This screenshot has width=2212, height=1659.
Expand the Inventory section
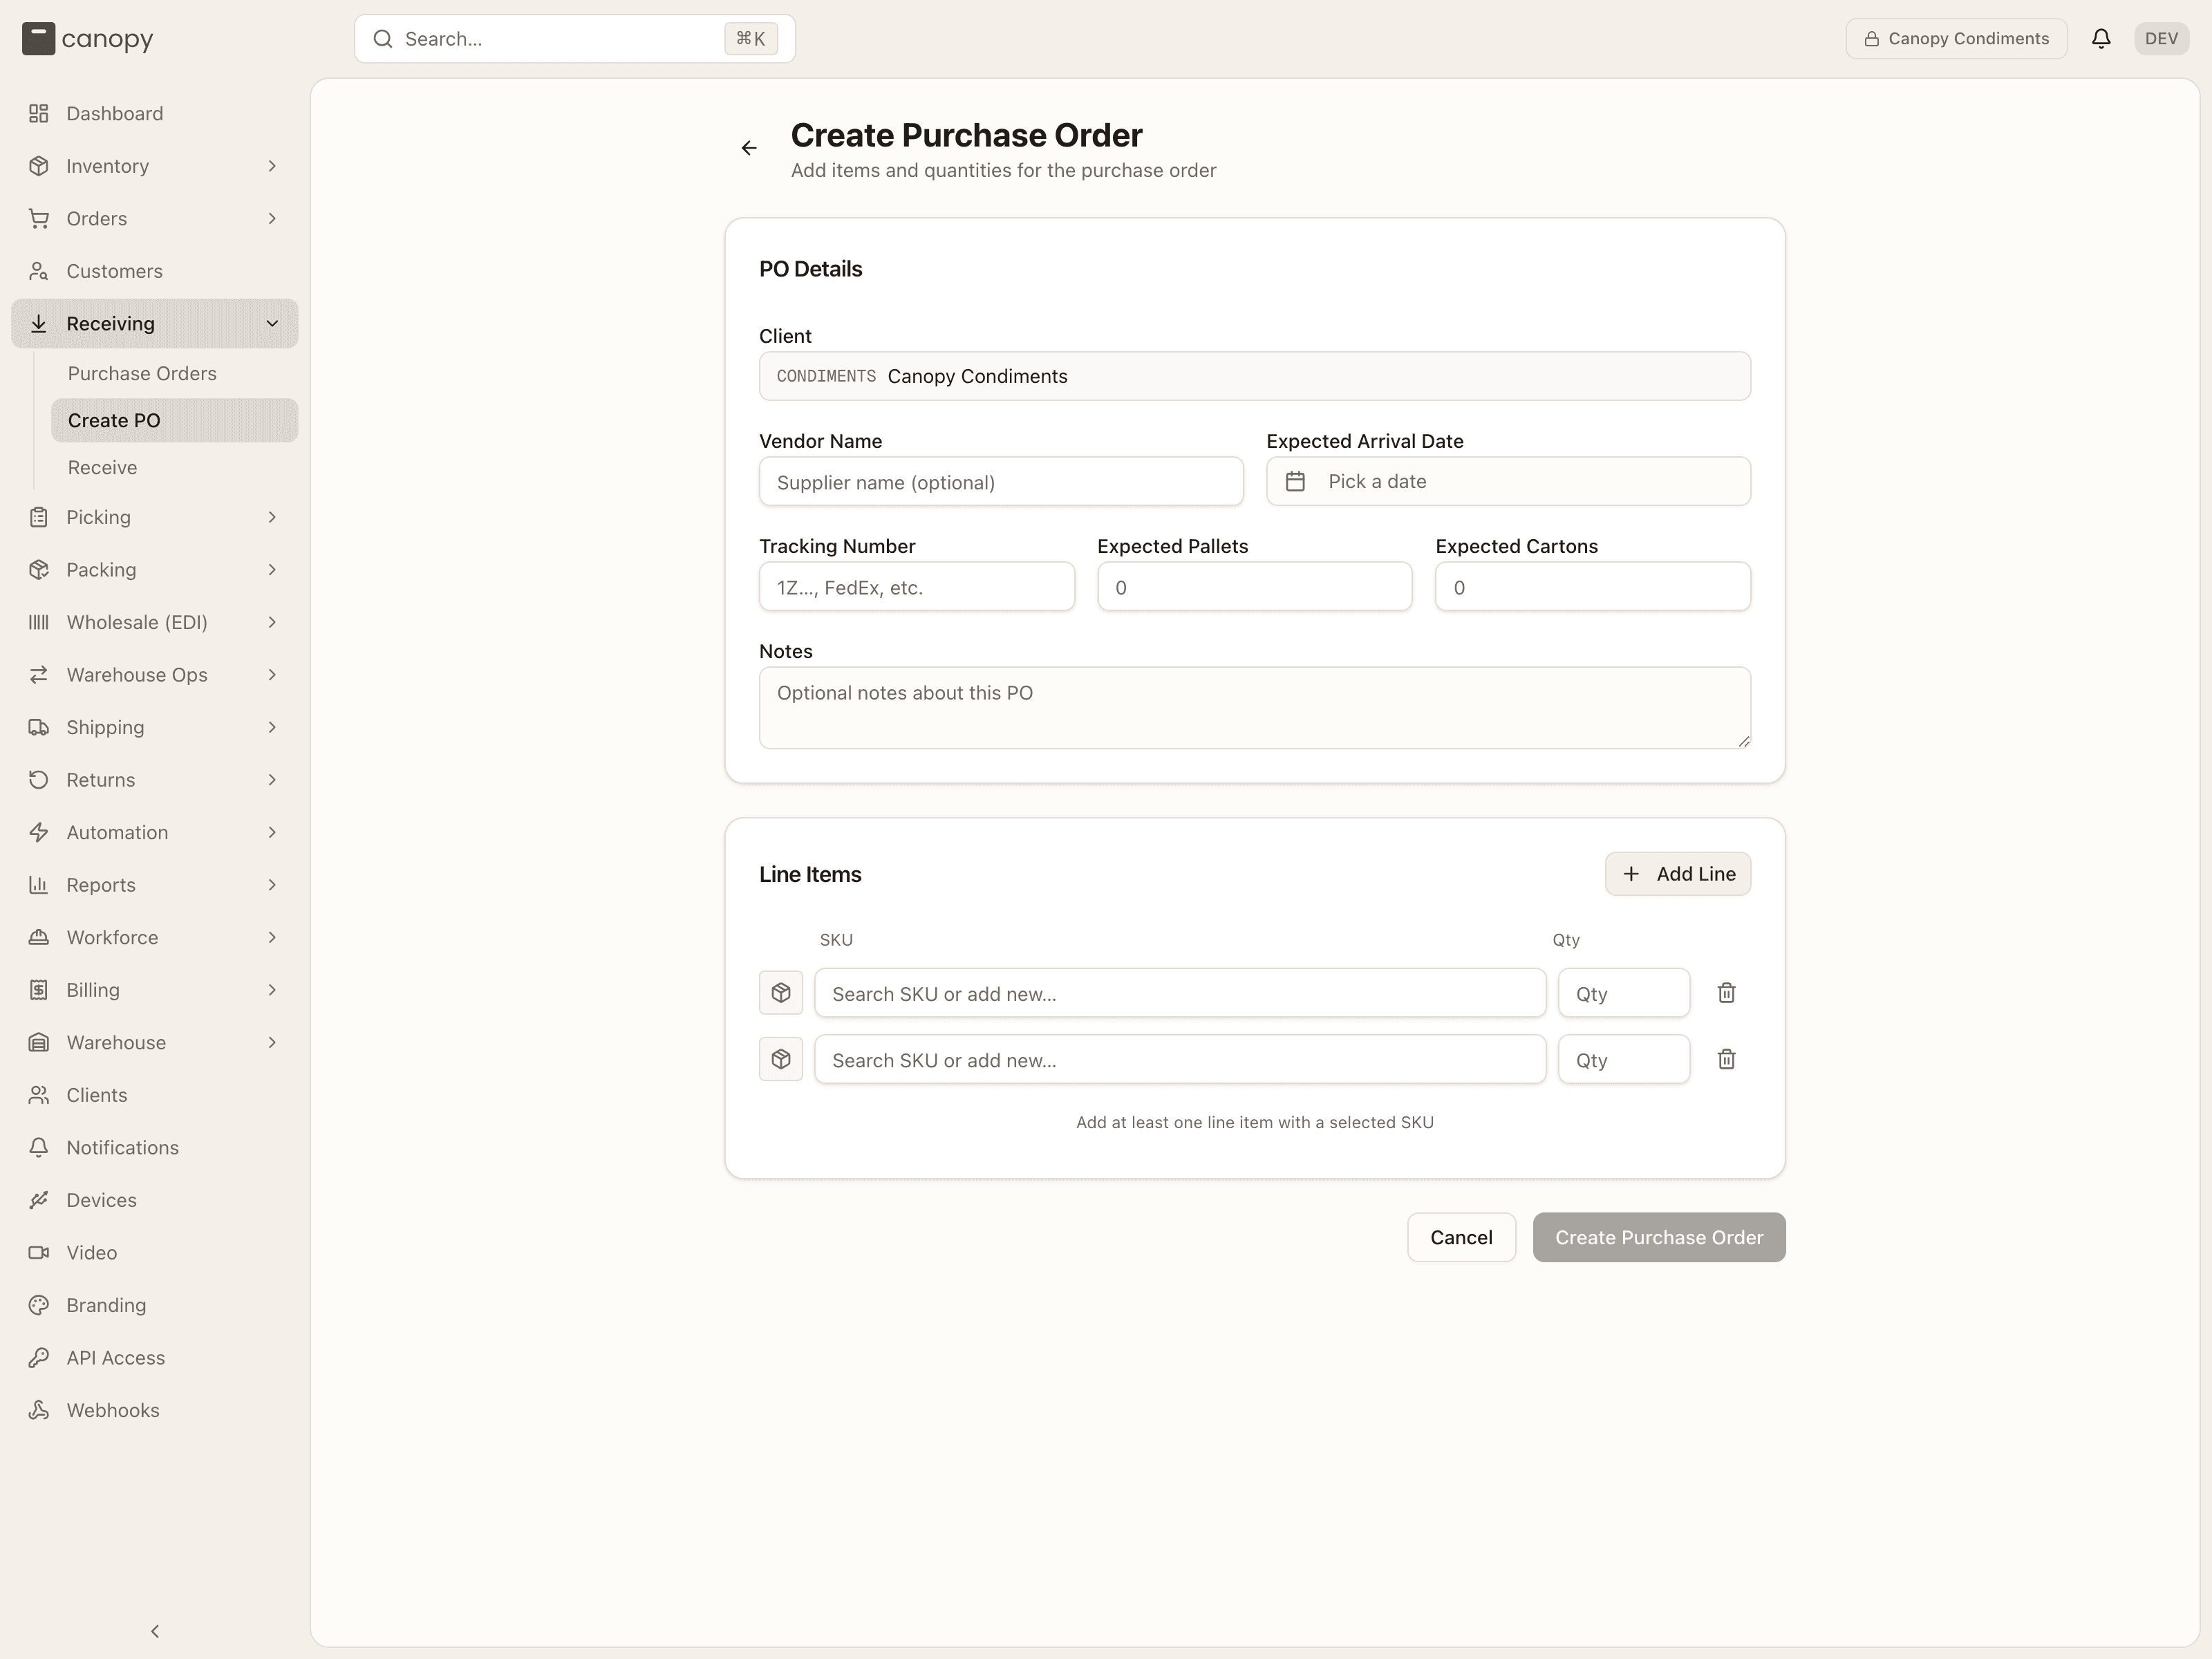tap(155, 166)
